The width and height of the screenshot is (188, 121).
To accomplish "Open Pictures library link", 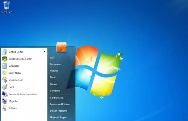I will coord(54,71).
